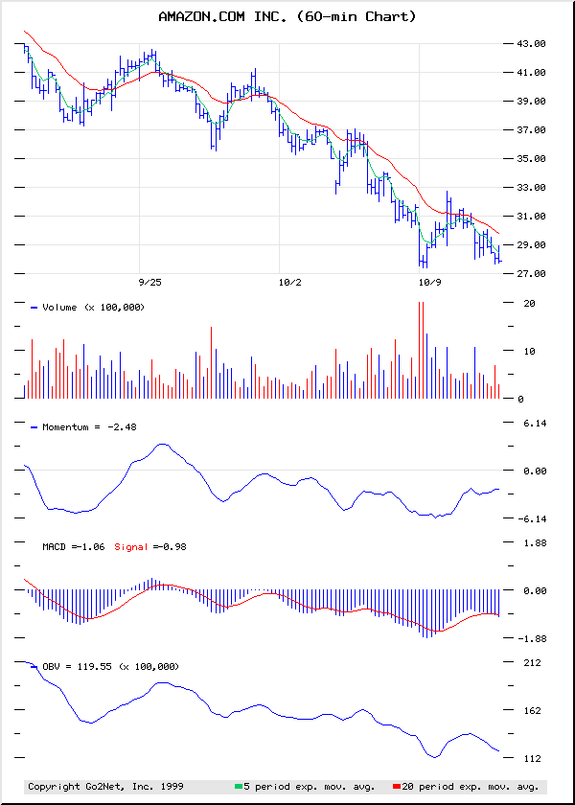Click the 10/9 date label
This screenshot has height=805, width=575.
(430, 283)
